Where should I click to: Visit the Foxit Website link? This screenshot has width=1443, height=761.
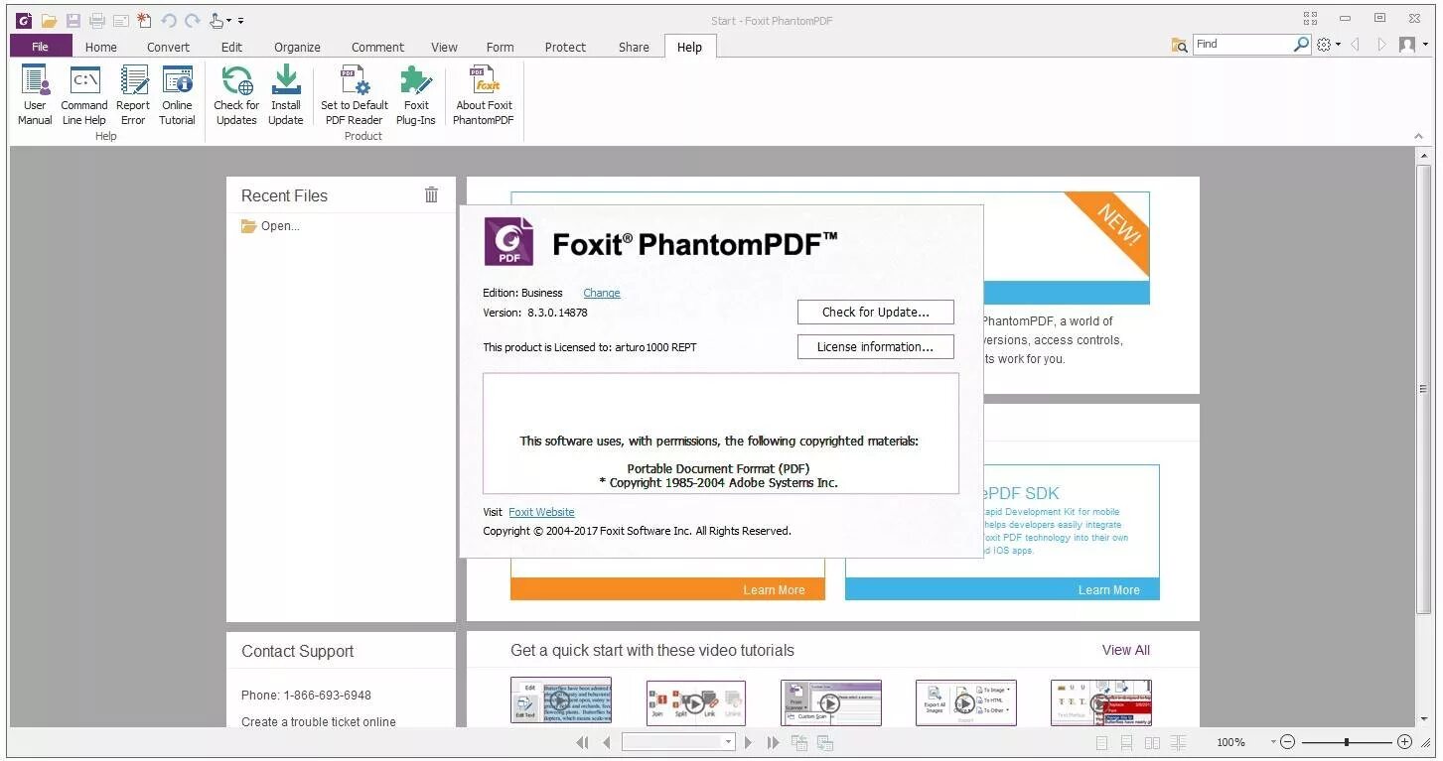point(541,512)
